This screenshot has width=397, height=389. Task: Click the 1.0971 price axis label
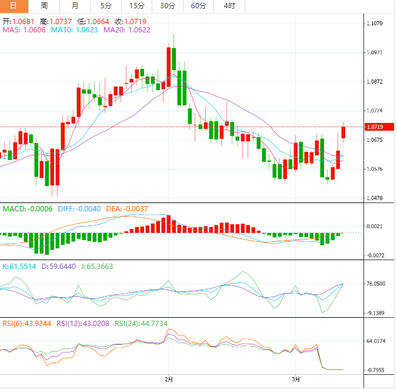pyautogui.click(x=375, y=52)
